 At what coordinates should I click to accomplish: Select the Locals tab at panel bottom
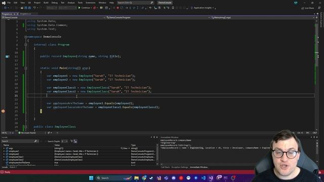point(5,167)
